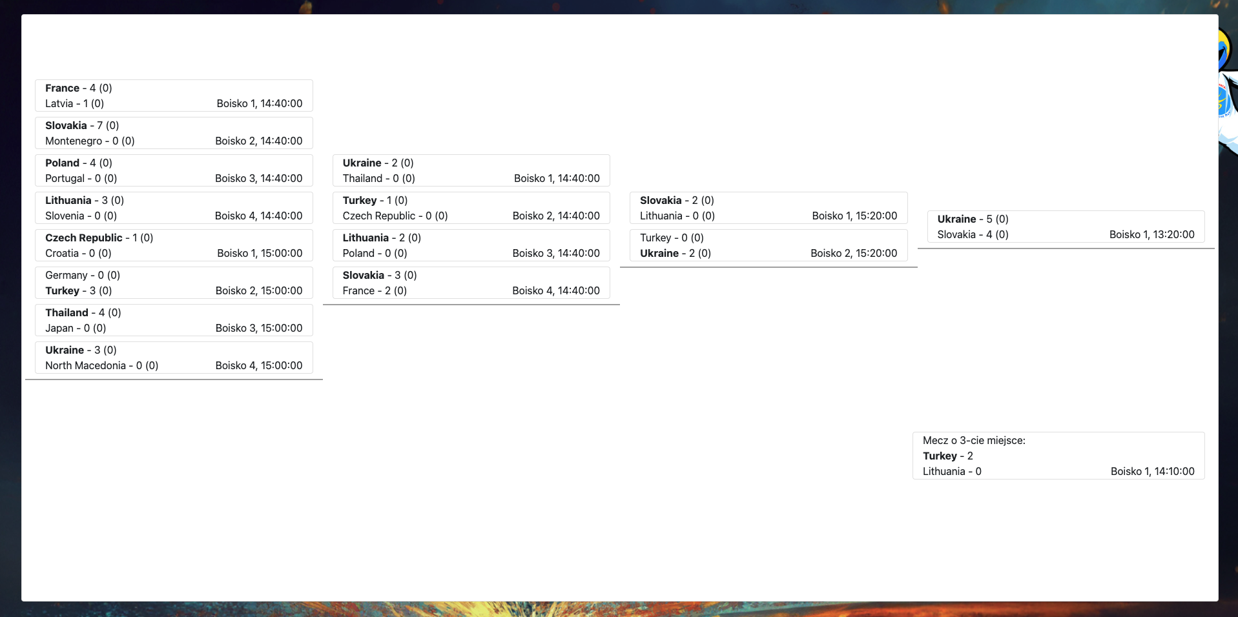Open the Slovakia vs France match
Image resolution: width=1238 pixels, height=617 pixels.
pos(471,283)
